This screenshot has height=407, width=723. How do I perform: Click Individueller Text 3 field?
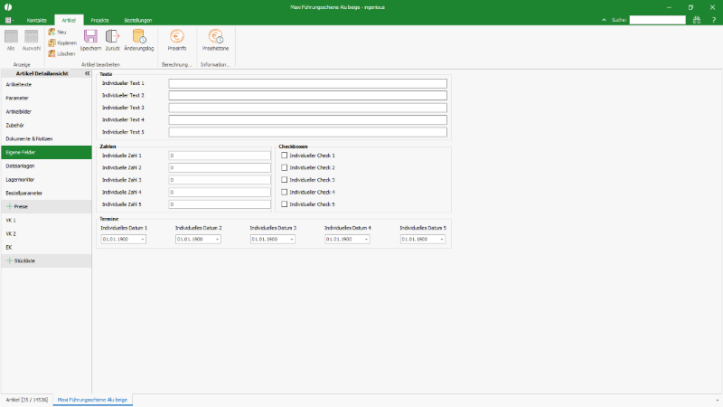tap(307, 108)
